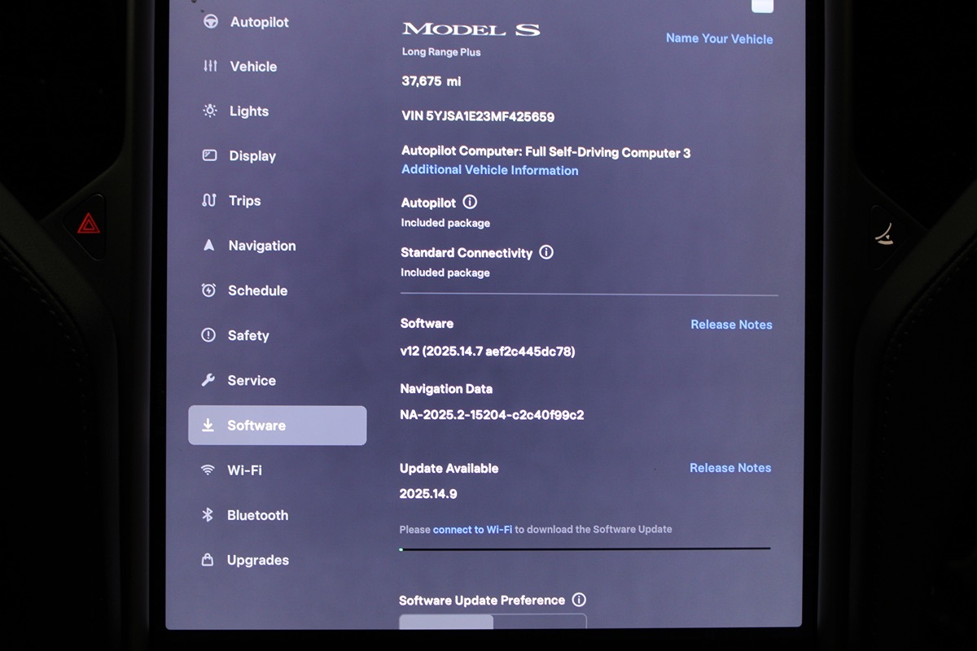Tap the Full Self-Driving Computer 3 line

(545, 152)
